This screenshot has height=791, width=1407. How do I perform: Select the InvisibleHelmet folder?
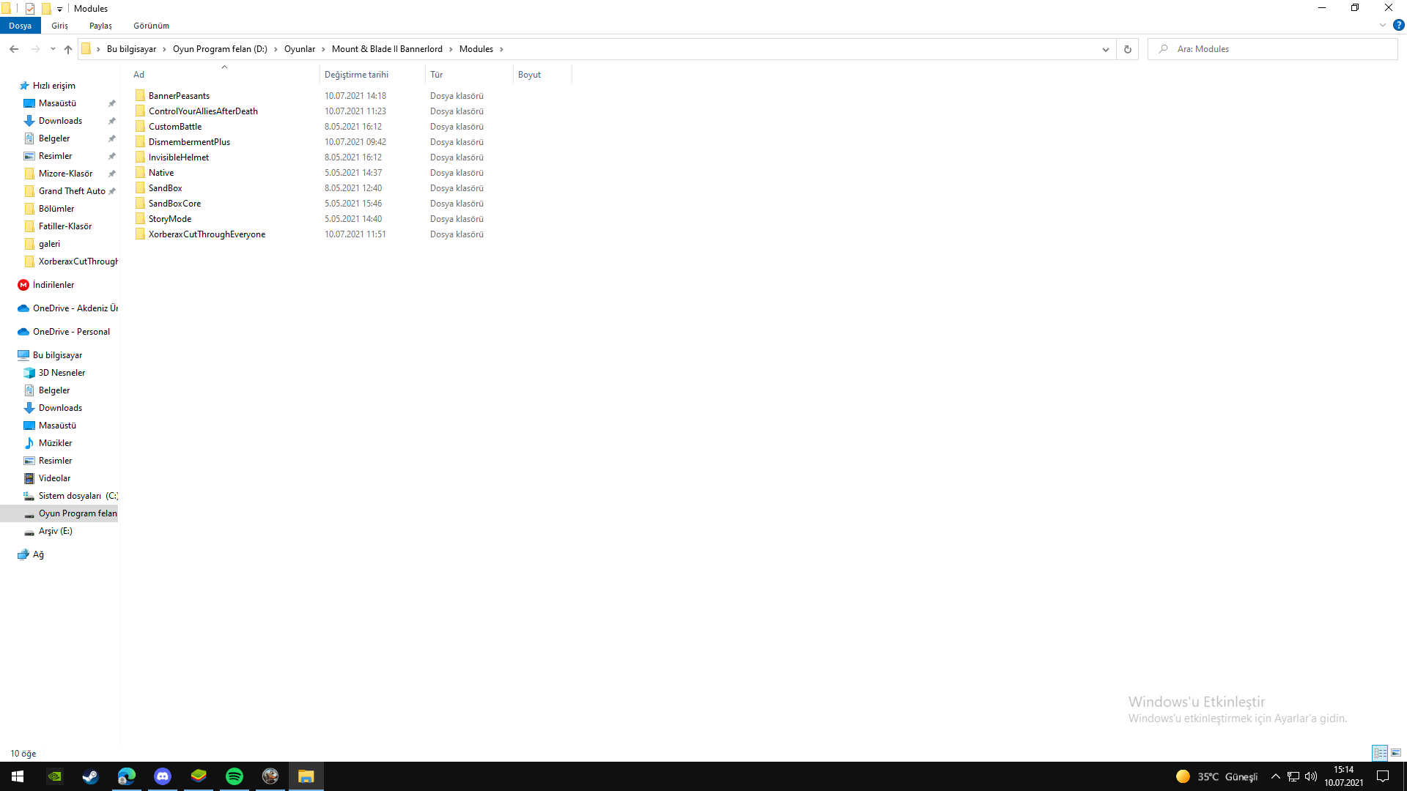(178, 157)
